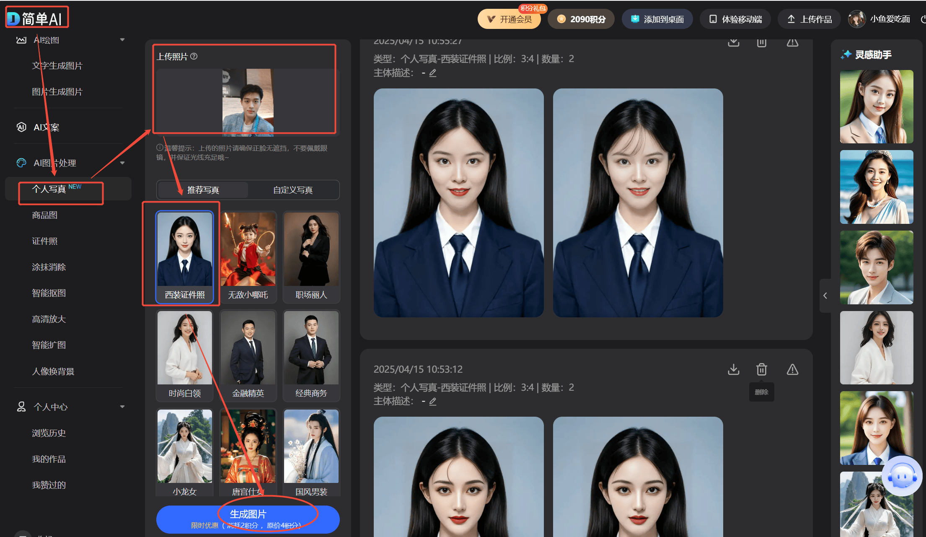Delete the top generation result

(x=762, y=42)
